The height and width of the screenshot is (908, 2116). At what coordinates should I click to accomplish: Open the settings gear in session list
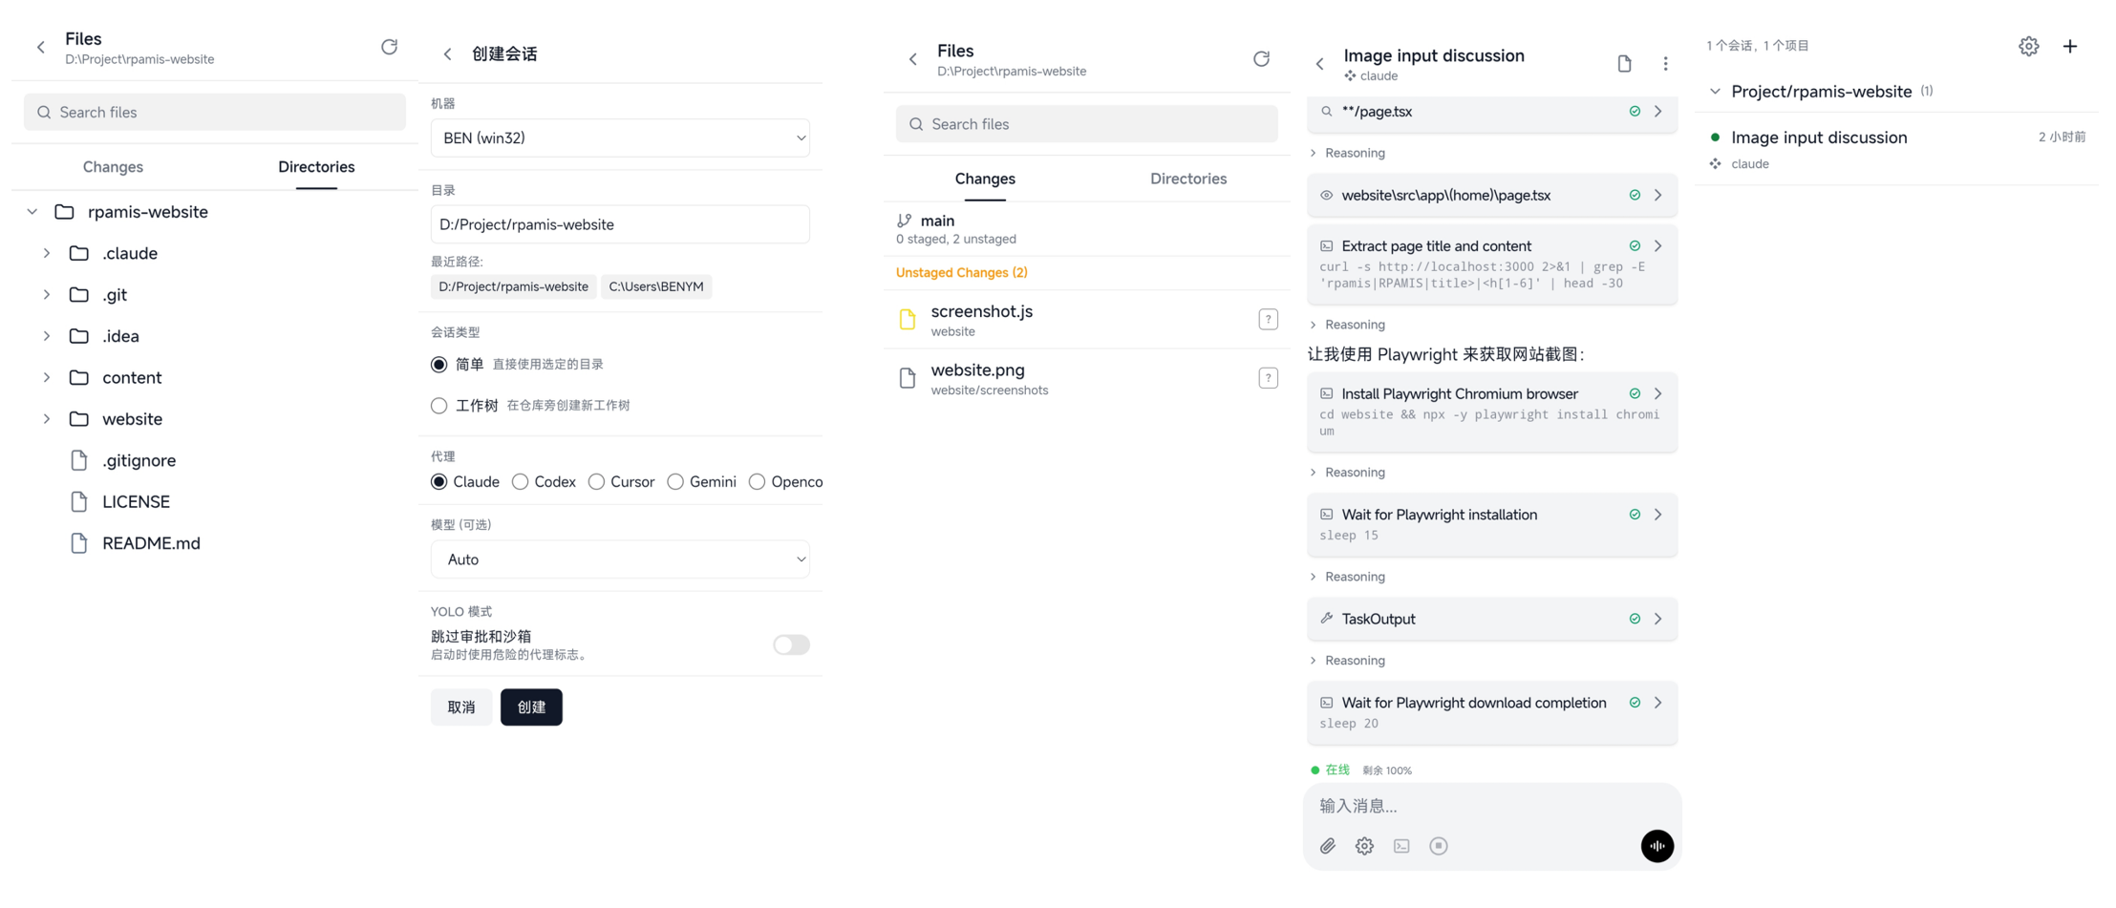coord(2028,46)
